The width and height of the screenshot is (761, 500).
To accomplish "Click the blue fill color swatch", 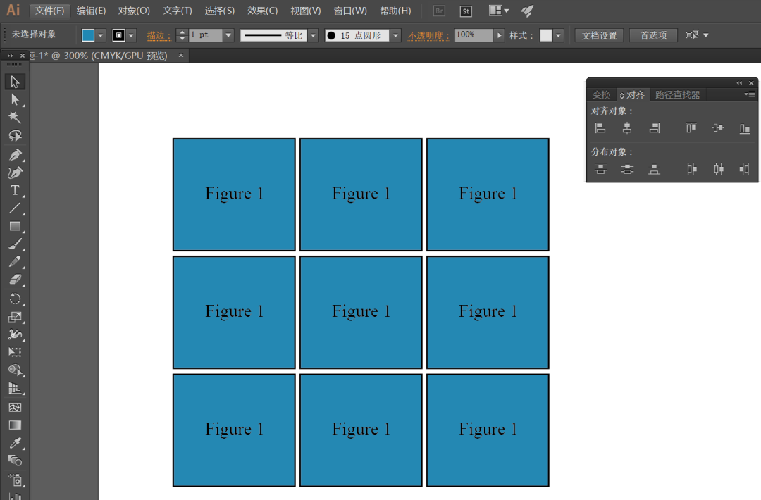I will coord(88,35).
